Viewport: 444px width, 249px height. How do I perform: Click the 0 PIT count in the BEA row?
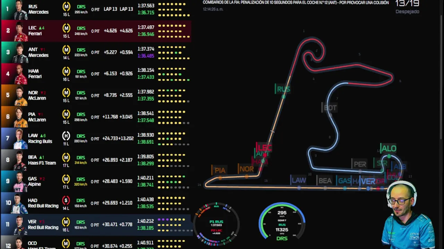[x=95, y=160]
